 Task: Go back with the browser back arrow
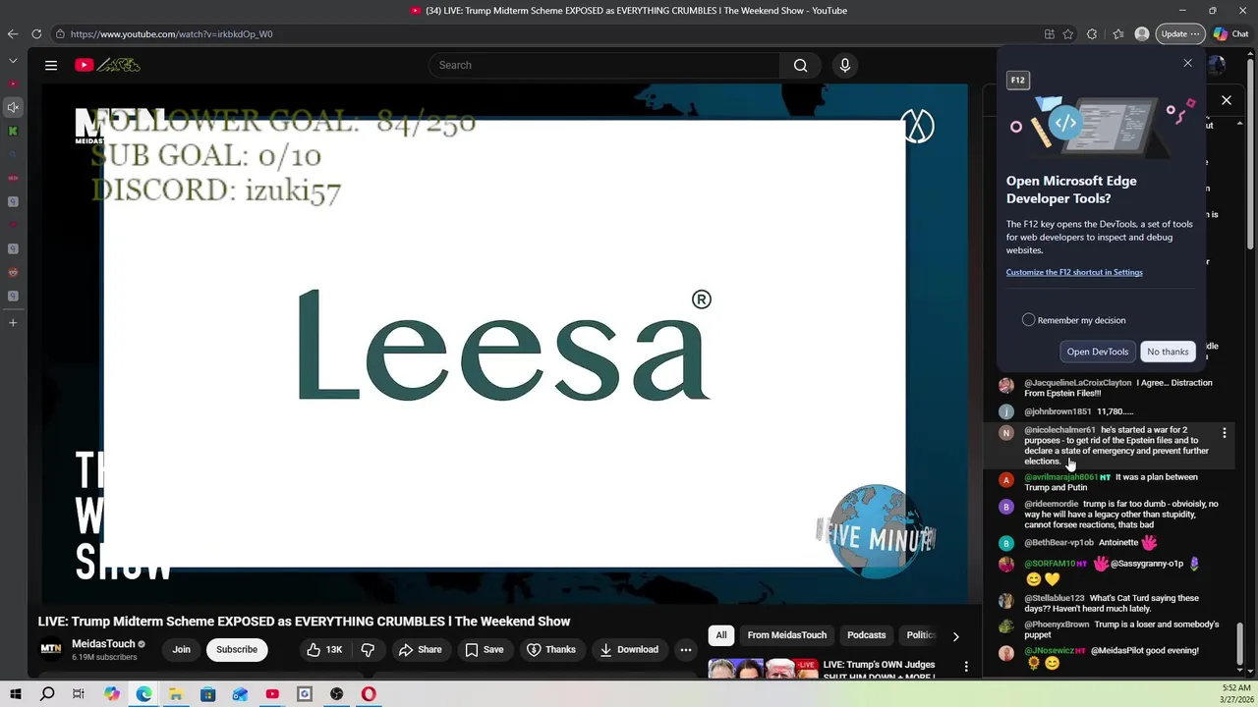tap(13, 33)
